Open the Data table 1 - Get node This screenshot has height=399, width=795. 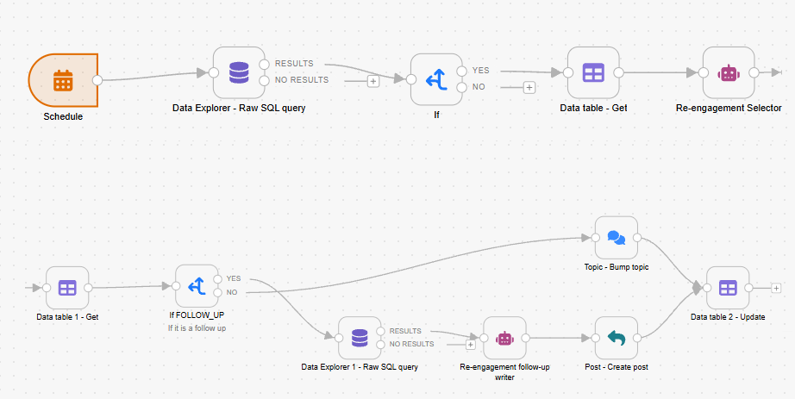tap(67, 288)
